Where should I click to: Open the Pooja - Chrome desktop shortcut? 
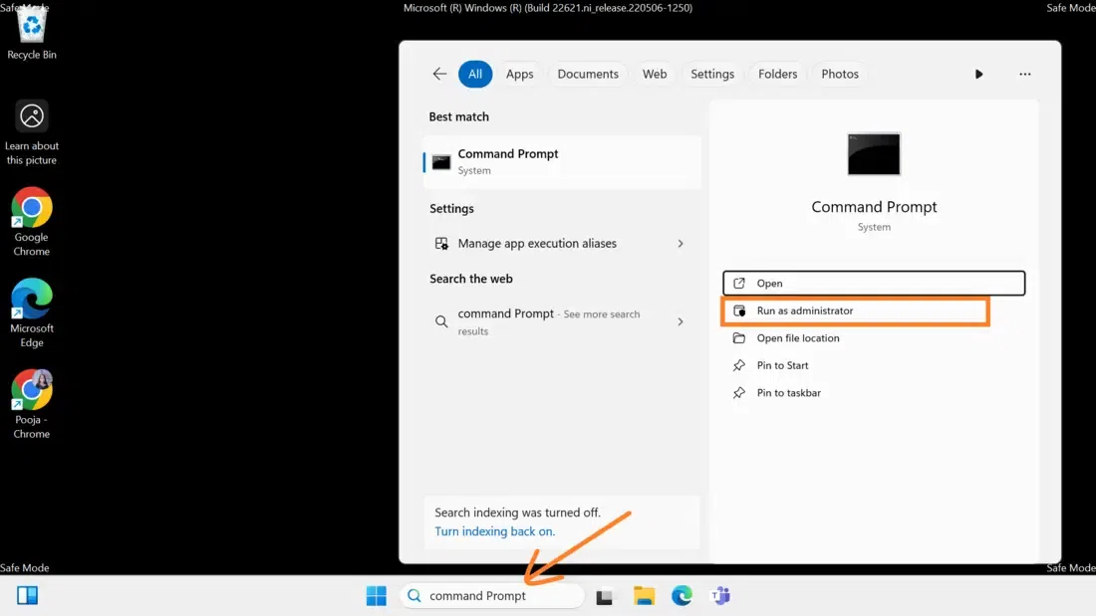(32, 404)
